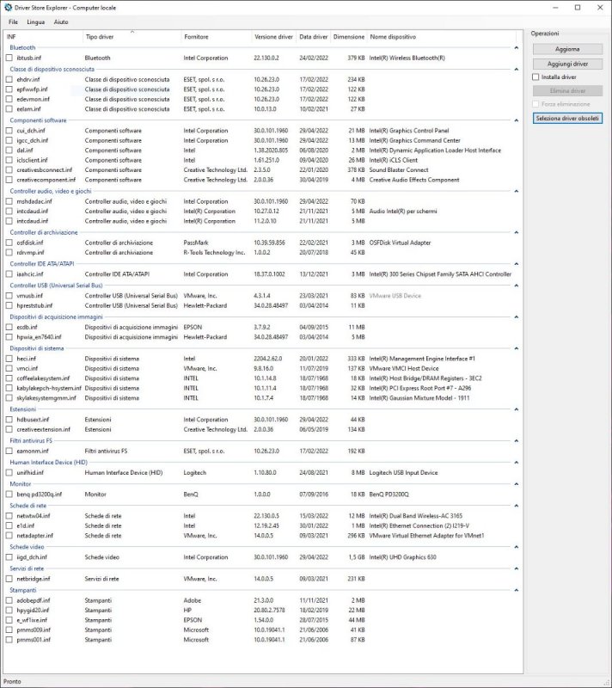612x688 pixels.
Task: Collapse the Bluetooth group
Action: coord(517,47)
